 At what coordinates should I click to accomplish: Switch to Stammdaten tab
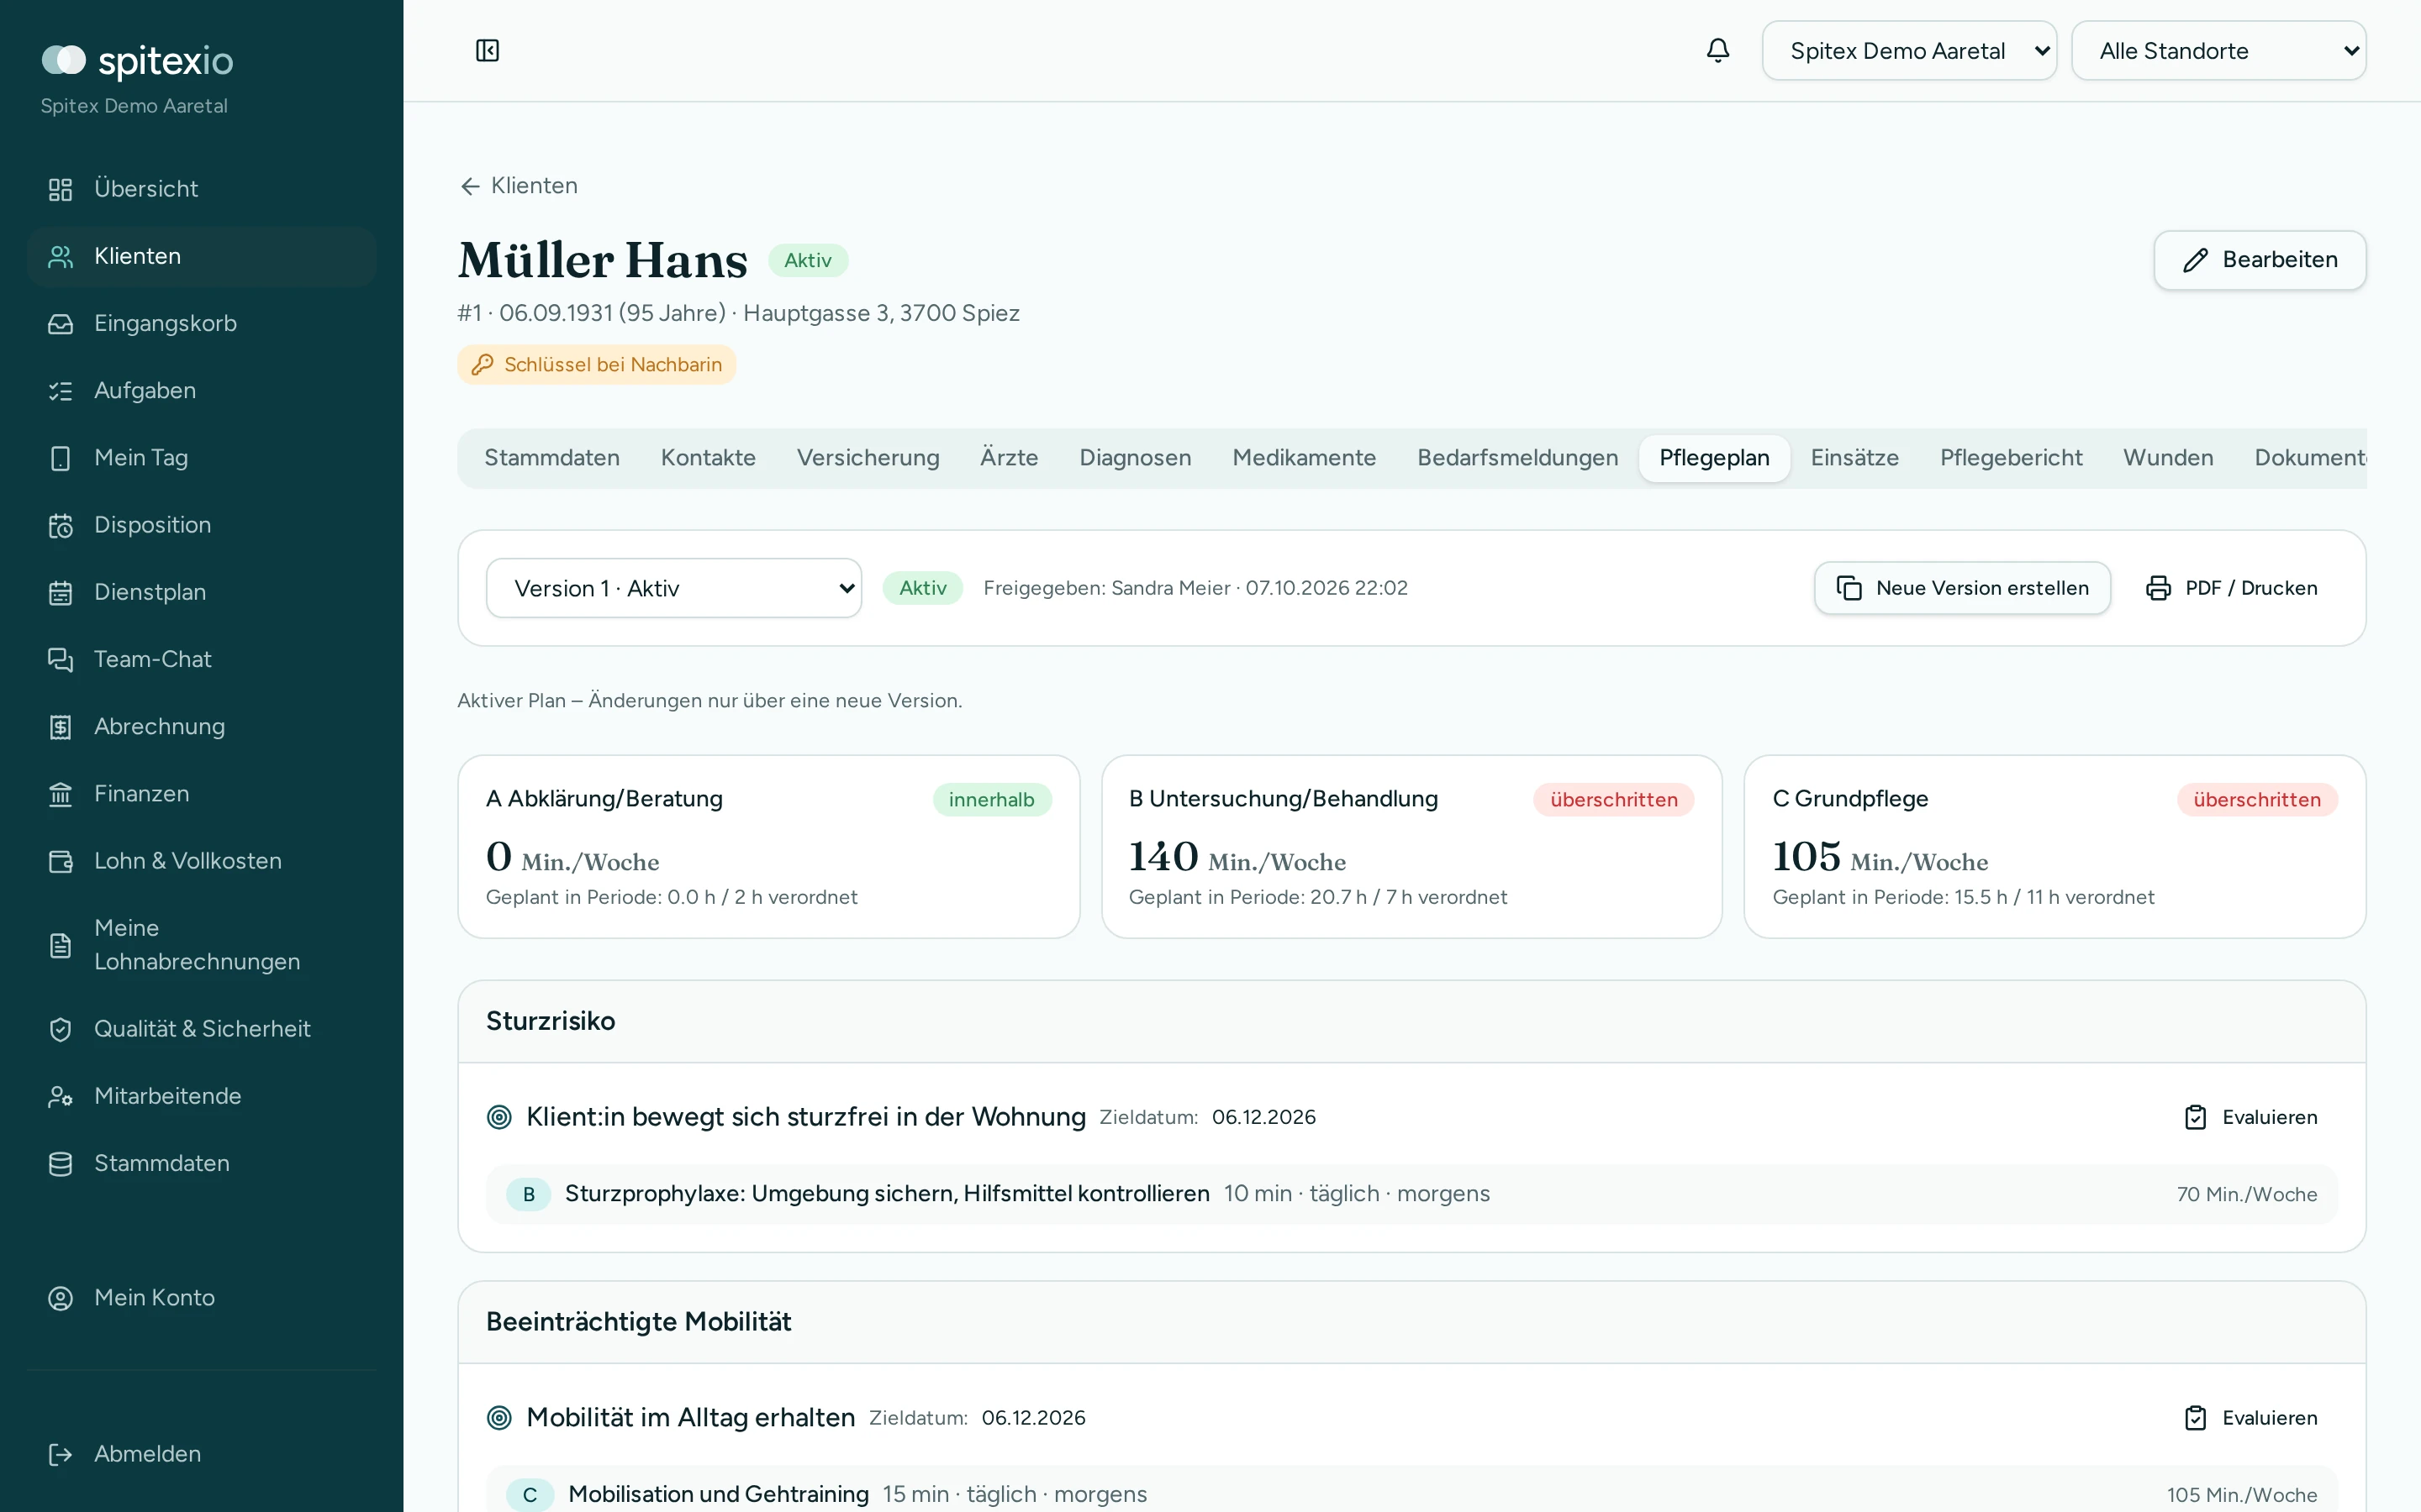click(x=551, y=458)
